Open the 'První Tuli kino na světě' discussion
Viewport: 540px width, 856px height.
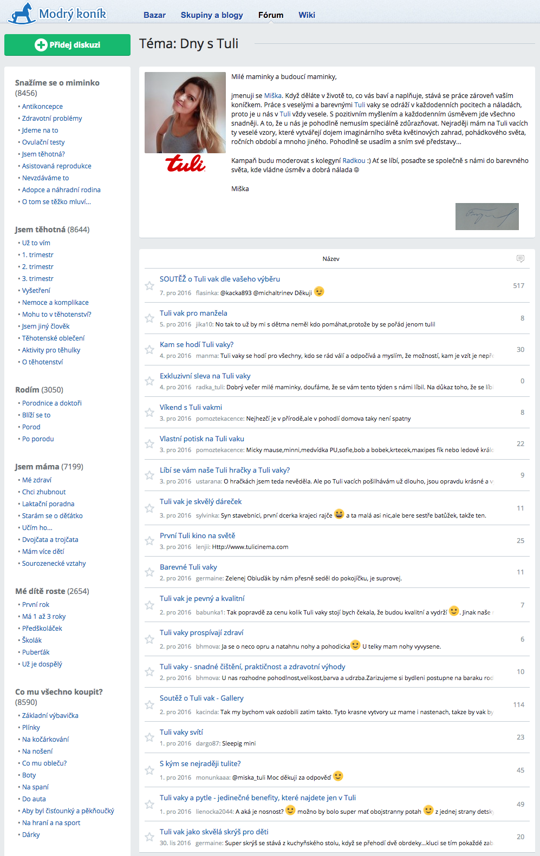click(x=197, y=535)
